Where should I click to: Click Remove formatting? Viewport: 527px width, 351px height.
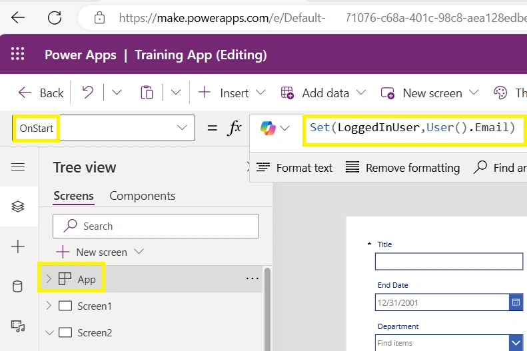[402, 167]
